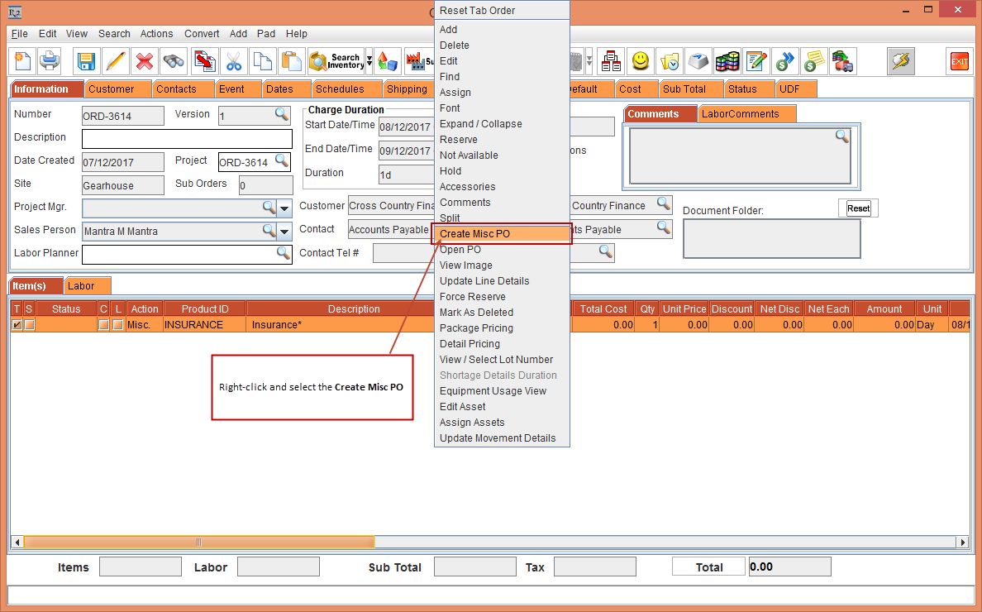The height and width of the screenshot is (612, 982).
Task: Click the left arrow of horizontal scrollbar
Action: point(17,542)
